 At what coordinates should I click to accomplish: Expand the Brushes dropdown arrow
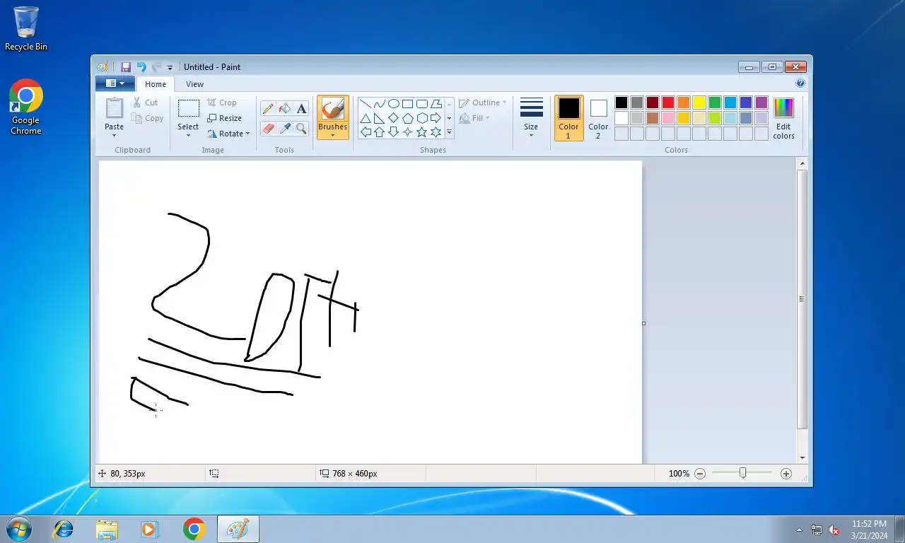[x=332, y=134]
